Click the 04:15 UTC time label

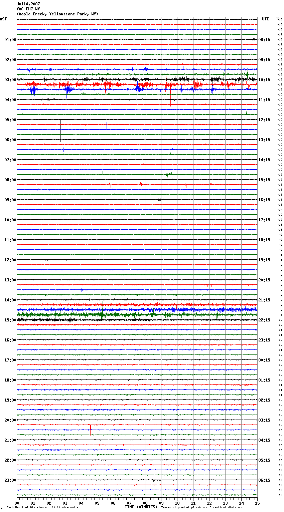click(x=264, y=440)
